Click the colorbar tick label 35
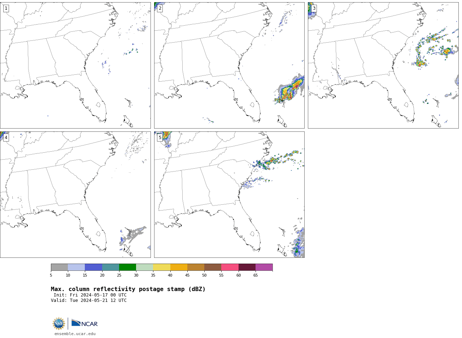The height and width of the screenshot is (338, 462). point(153,276)
